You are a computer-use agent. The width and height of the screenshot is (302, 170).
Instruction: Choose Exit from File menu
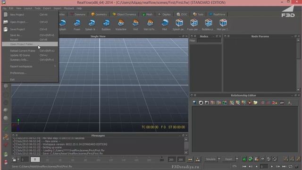pyautogui.click(x=30, y=80)
